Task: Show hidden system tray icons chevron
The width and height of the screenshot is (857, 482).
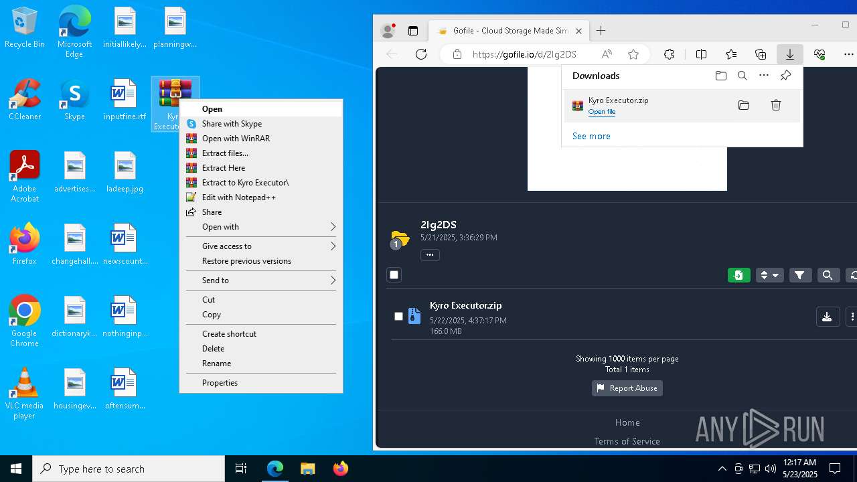Action: tap(722, 469)
